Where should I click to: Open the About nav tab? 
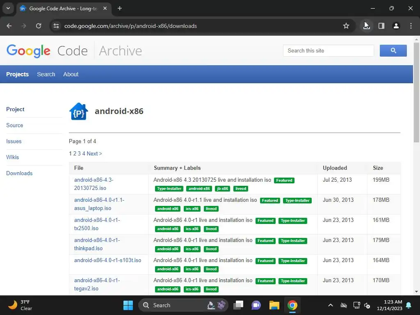(x=71, y=74)
